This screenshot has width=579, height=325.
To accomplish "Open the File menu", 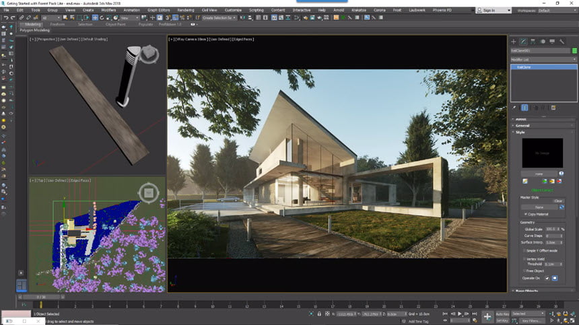I will tap(6, 10).
